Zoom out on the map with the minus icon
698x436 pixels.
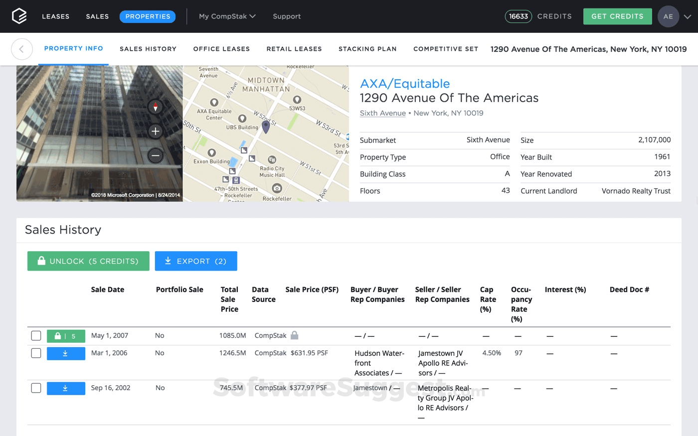155,155
